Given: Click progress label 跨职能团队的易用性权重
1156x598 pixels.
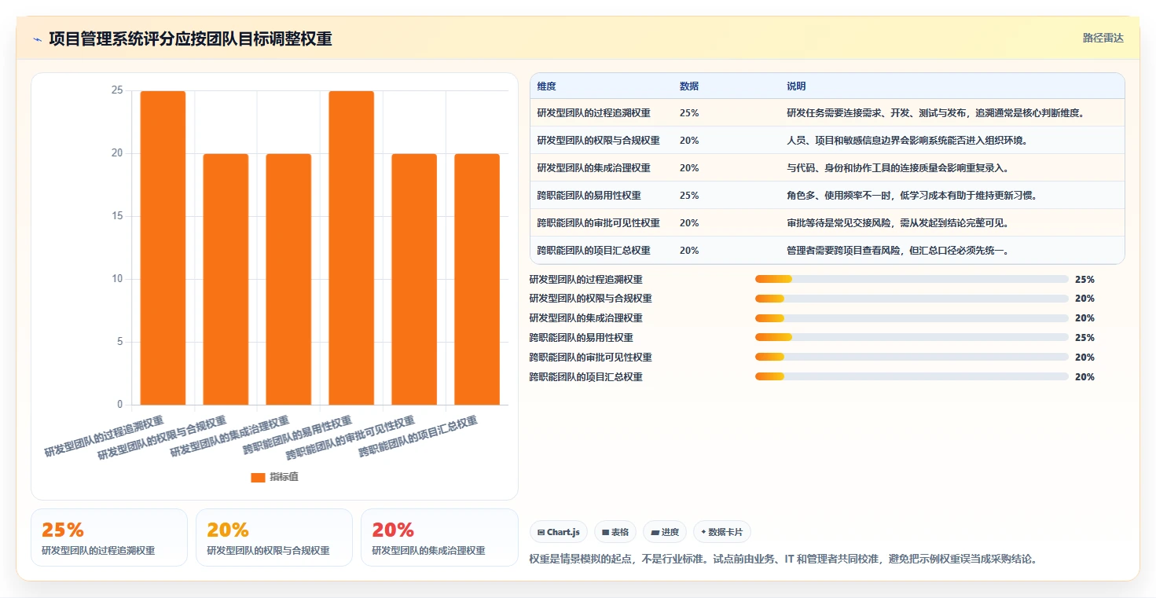Looking at the screenshot, I should pos(582,338).
